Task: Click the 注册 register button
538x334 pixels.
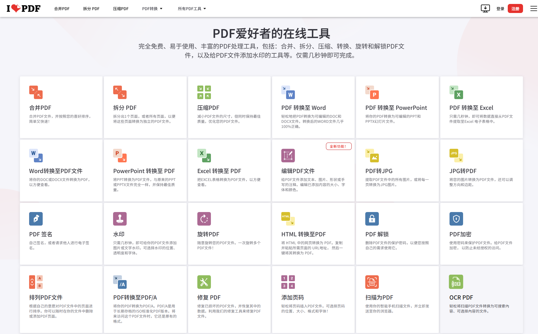Action: 515,8
